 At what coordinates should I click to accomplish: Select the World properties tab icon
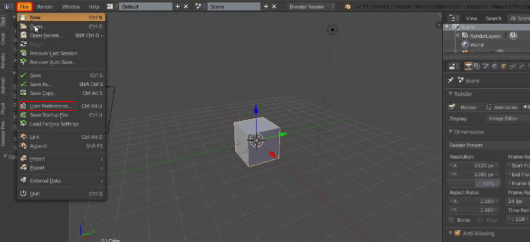[x=495, y=67]
